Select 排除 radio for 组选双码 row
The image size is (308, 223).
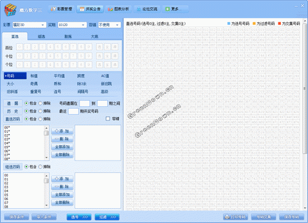coord(40,167)
